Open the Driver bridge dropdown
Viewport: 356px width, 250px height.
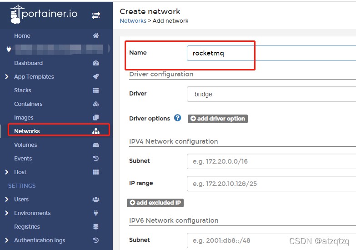pyautogui.click(x=271, y=94)
